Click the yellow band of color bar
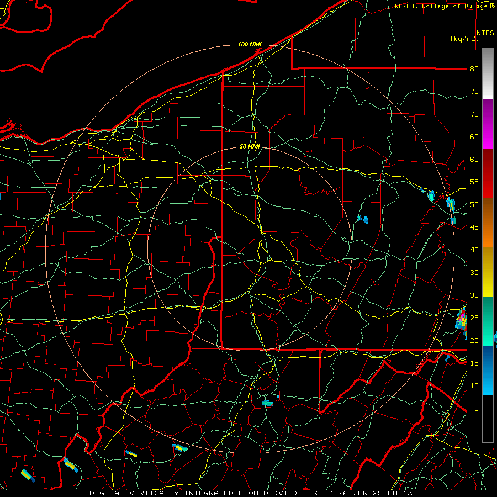 pyautogui.click(x=488, y=272)
